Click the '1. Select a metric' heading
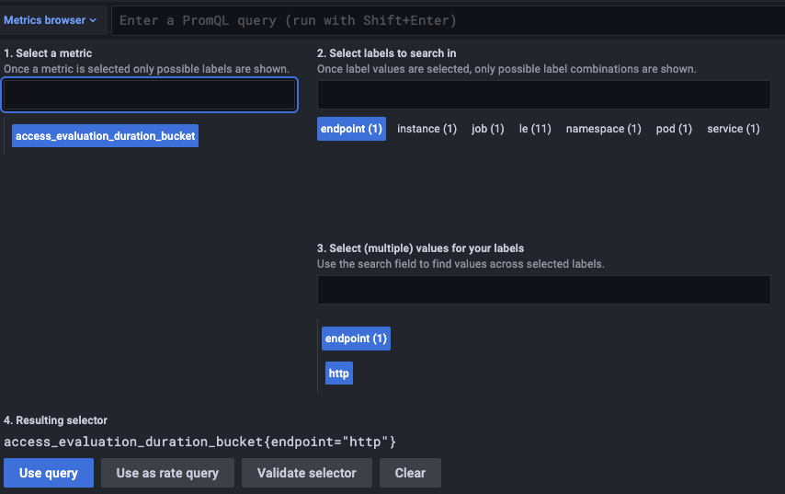Screen dimensions: 785x494 pyautogui.click(x=48, y=53)
